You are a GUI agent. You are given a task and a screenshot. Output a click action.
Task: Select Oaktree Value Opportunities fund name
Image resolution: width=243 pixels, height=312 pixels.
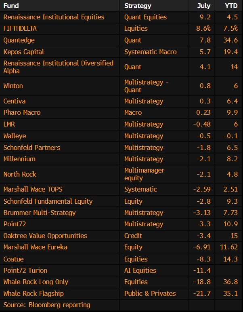[45, 236]
